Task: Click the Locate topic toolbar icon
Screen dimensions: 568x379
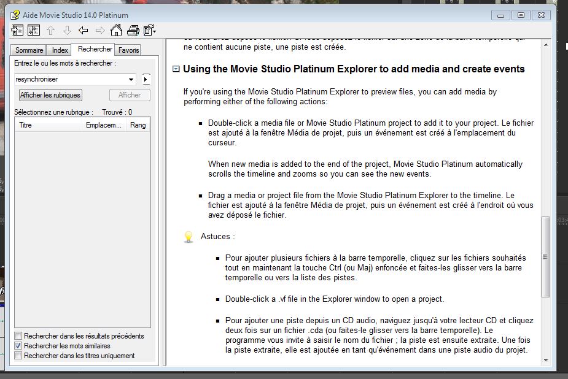Action: click(34, 30)
